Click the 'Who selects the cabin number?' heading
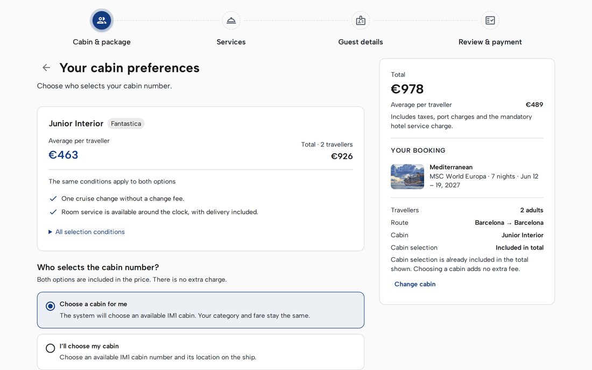The height and width of the screenshot is (370, 592). click(x=98, y=267)
